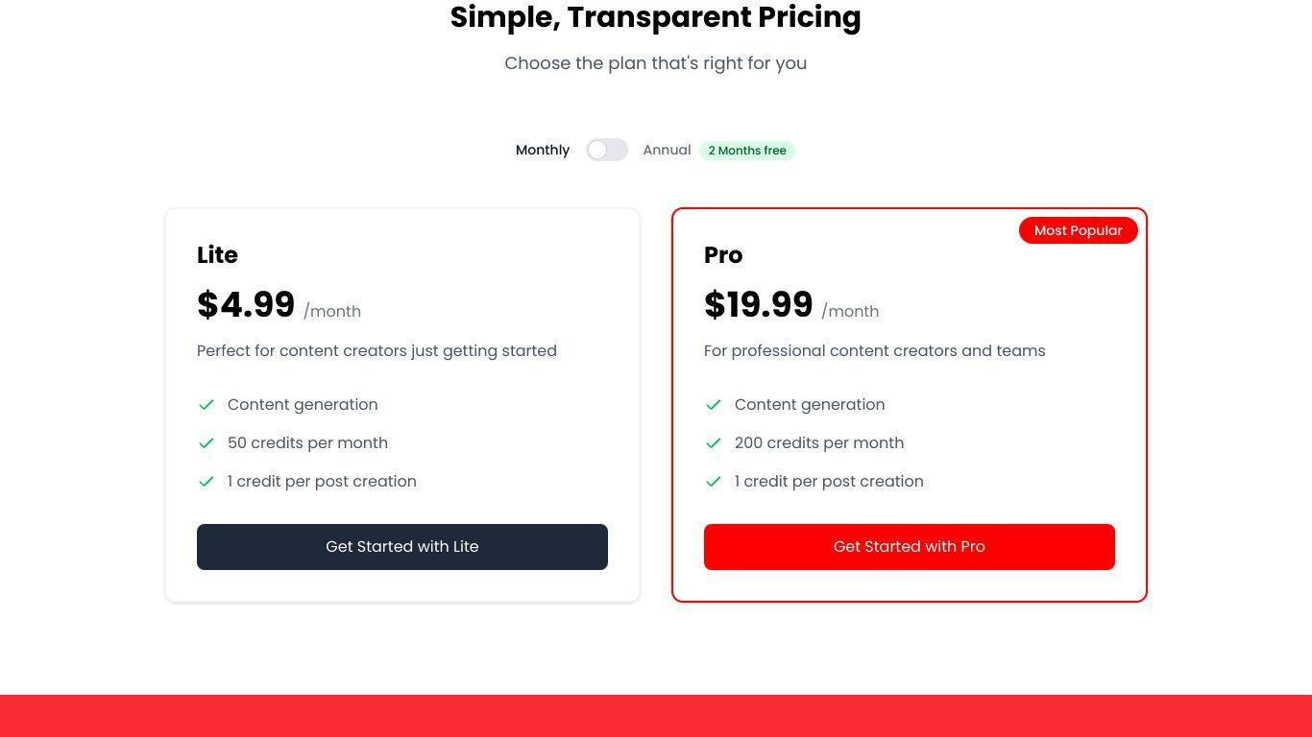The height and width of the screenshot is (737, 1312).
Task: Click the $4.99 price
Action: click(x=246, y=305)
